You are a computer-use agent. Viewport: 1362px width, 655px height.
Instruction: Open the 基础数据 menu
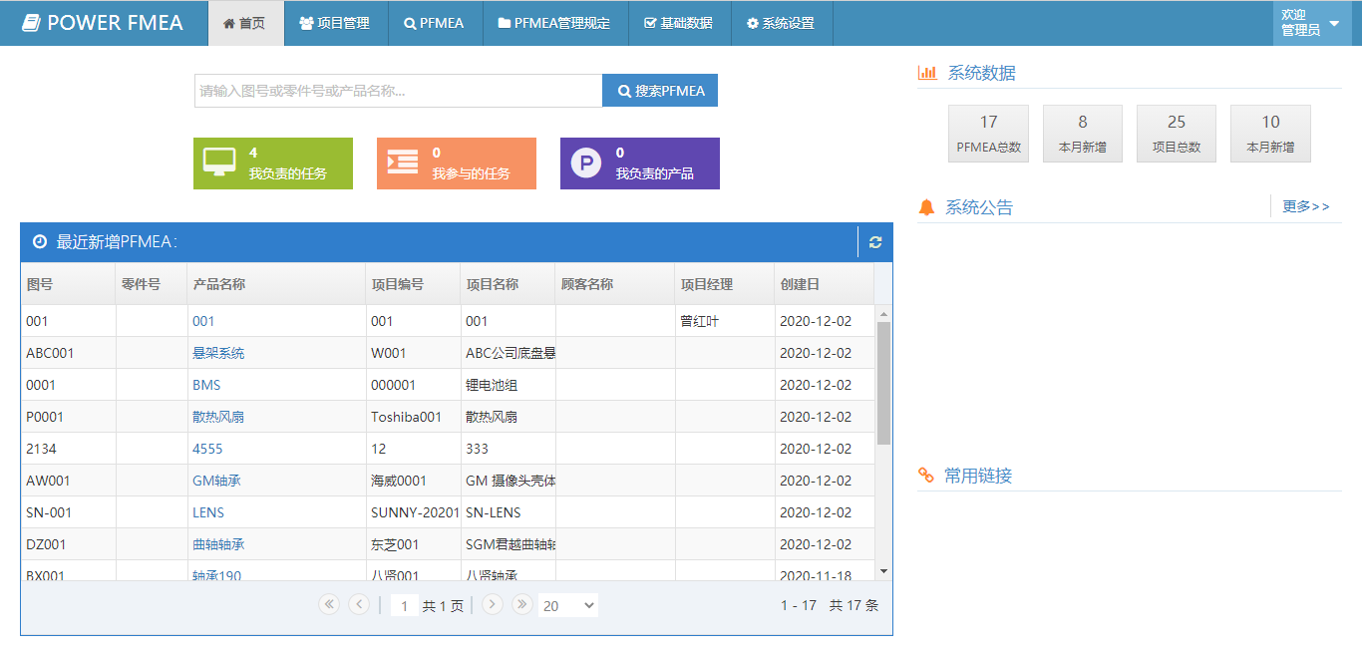pyautogui.click(x=679, y=23)
